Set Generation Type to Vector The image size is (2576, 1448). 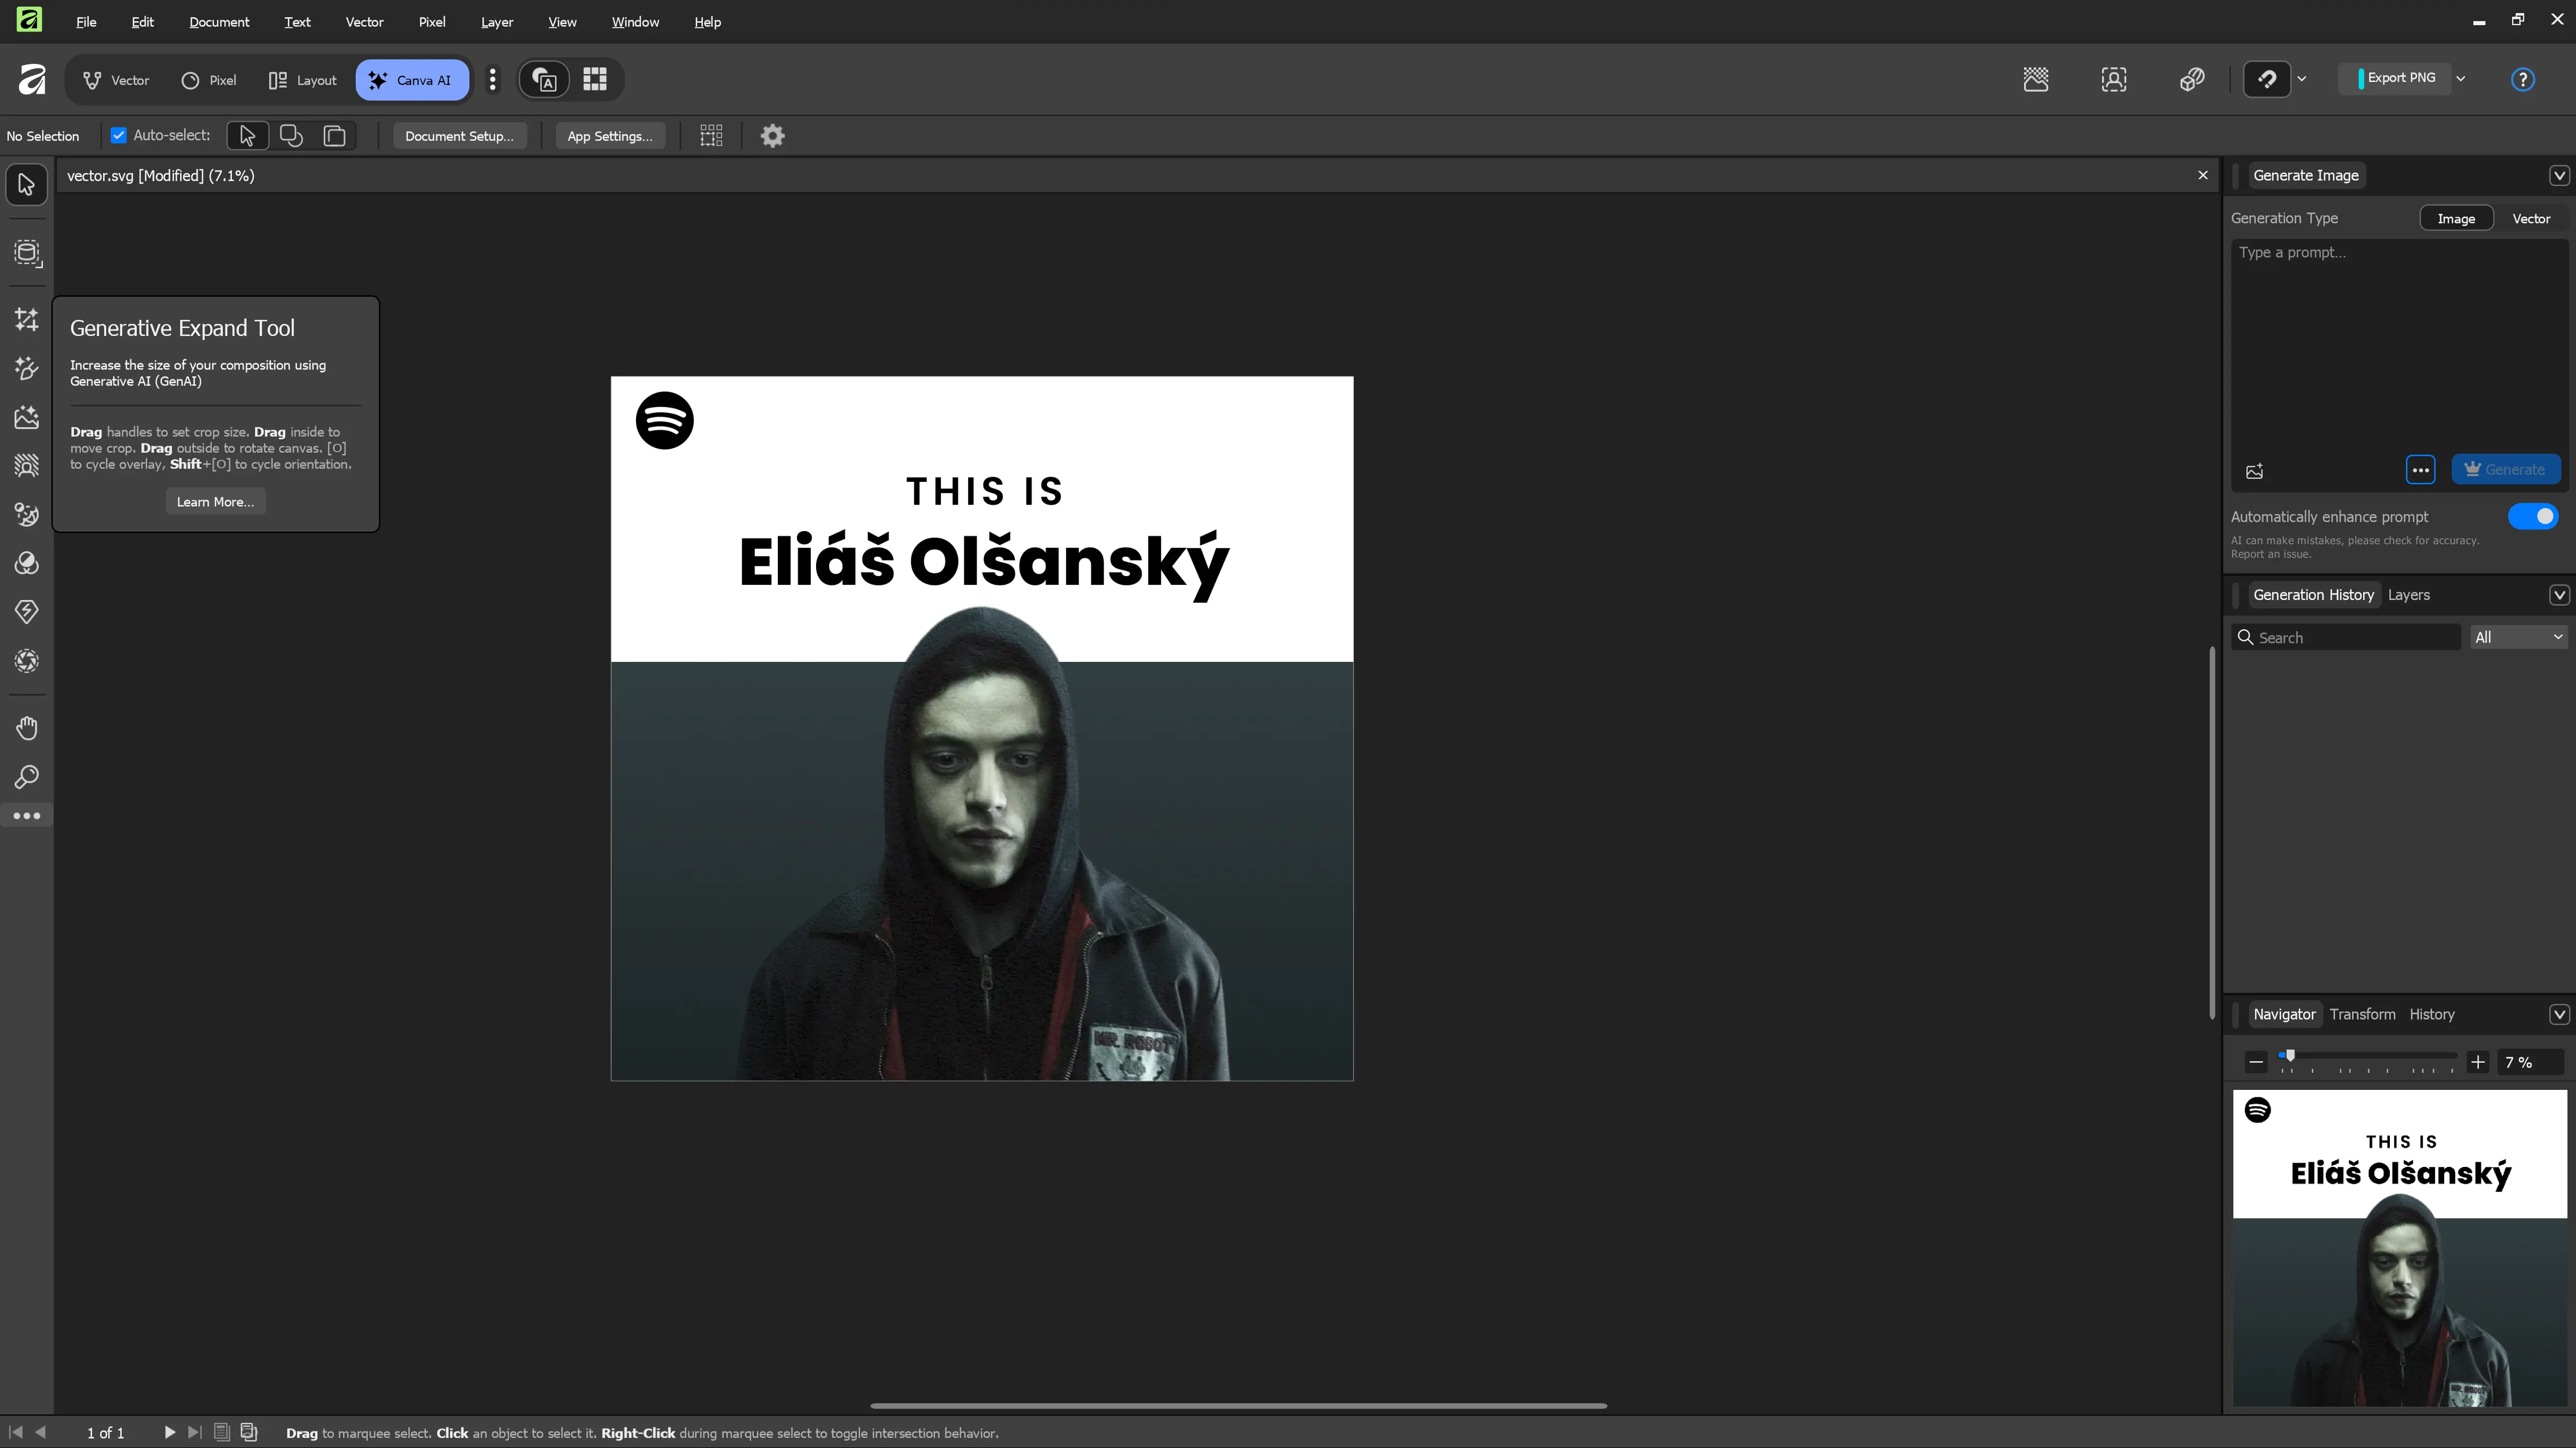[2531, 218]
